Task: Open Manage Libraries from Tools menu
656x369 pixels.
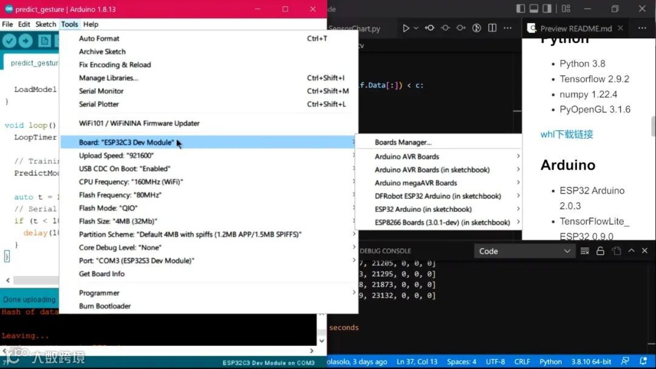Action: pos(209,78)
